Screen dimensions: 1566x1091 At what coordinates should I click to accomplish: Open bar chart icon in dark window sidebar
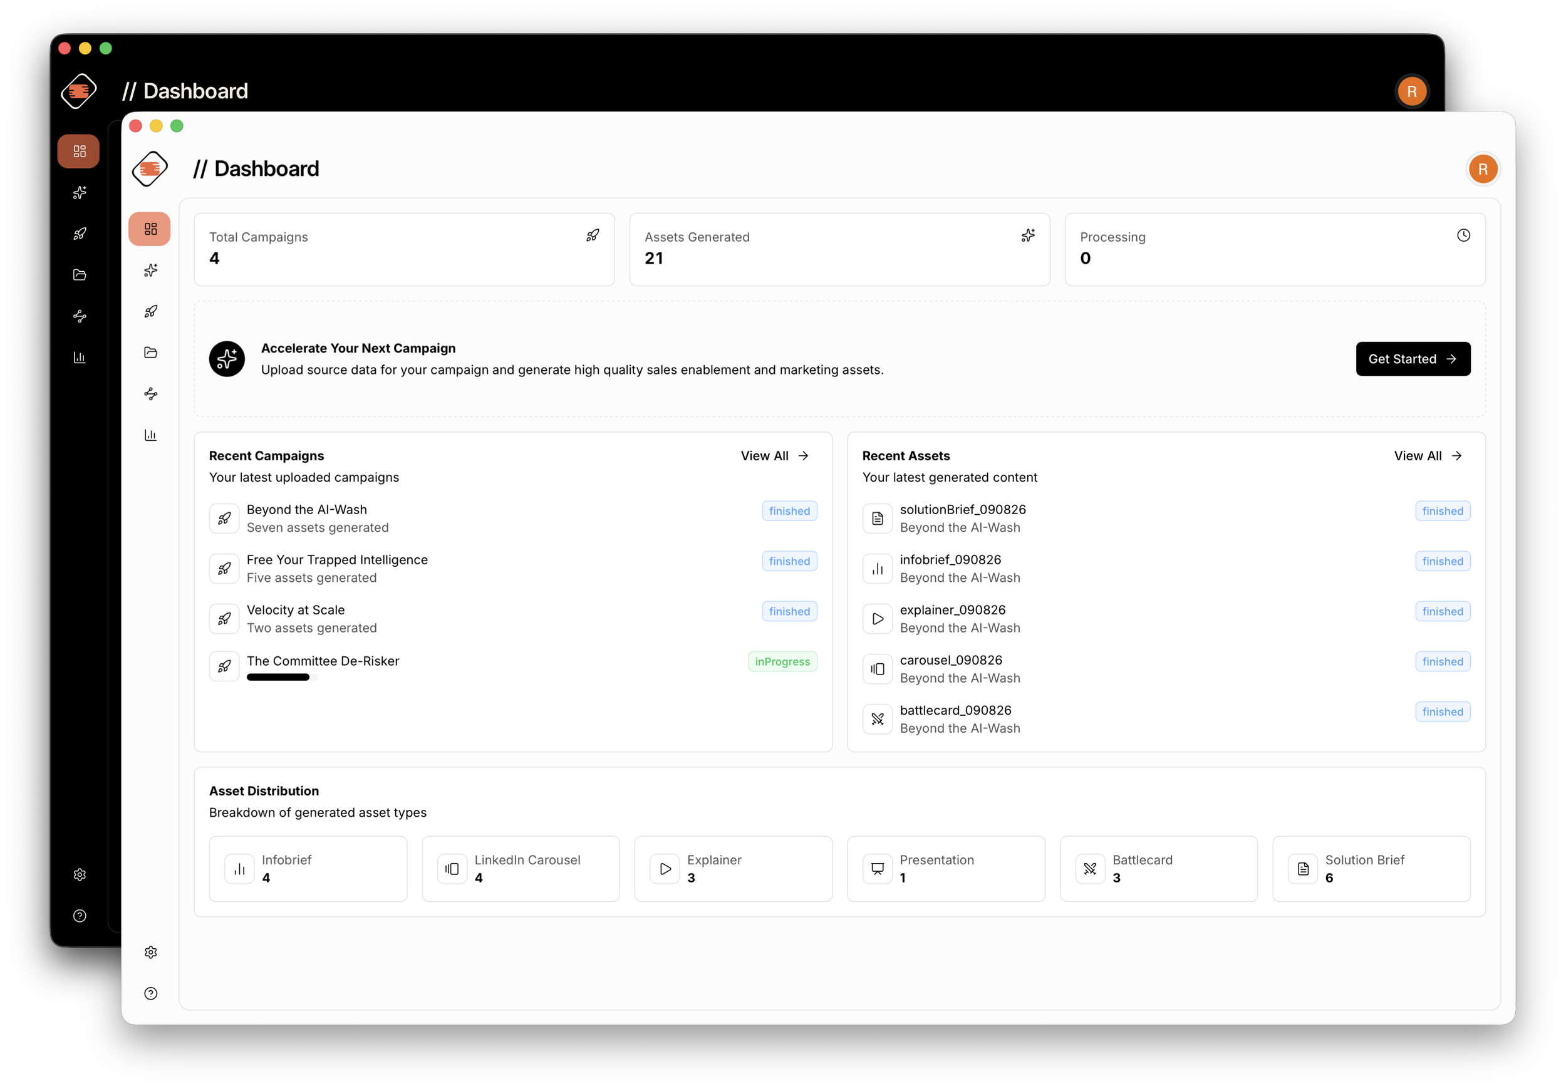coord(80,358)
